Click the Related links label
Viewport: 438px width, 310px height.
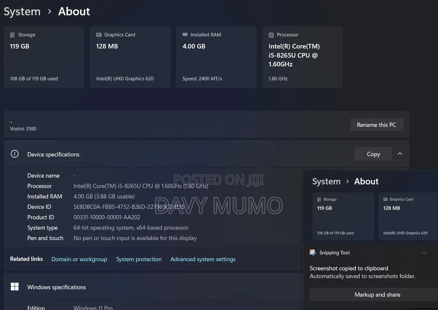(26, 259)
